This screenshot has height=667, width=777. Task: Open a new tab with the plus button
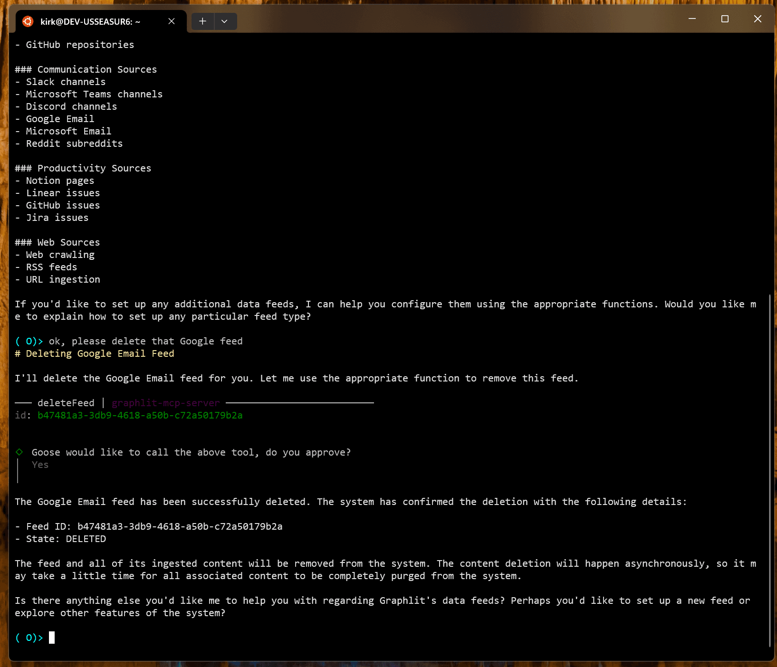(202, 21)
